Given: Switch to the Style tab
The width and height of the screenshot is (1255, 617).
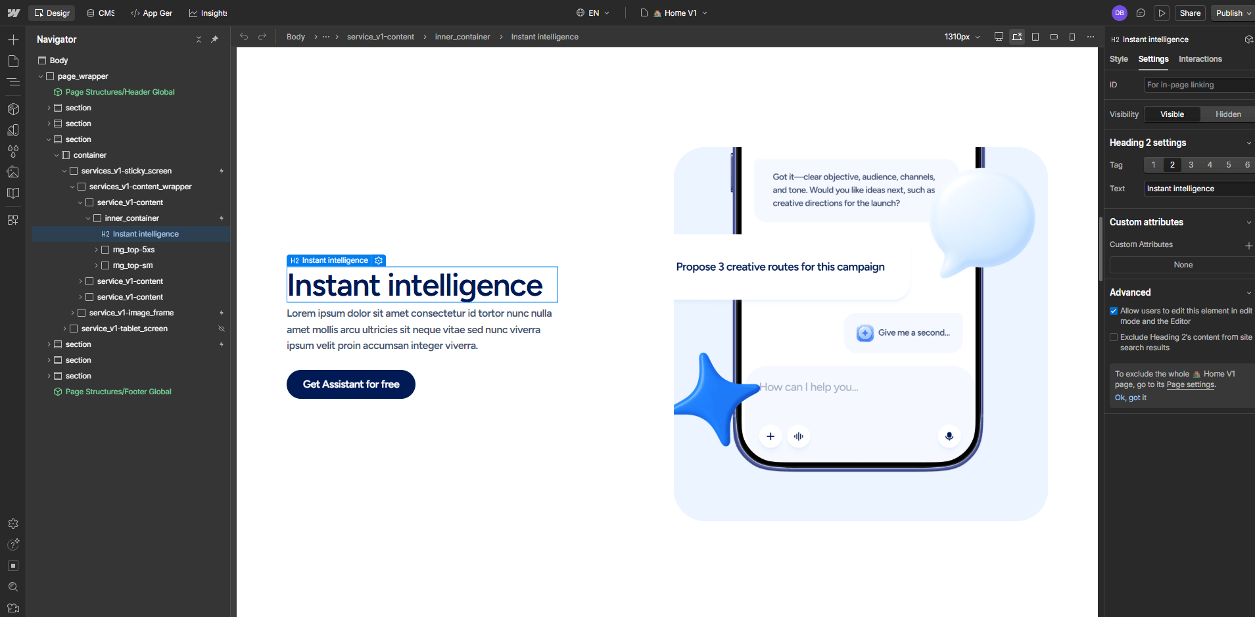Looking at the screenshot, I should click(1118, 59).
